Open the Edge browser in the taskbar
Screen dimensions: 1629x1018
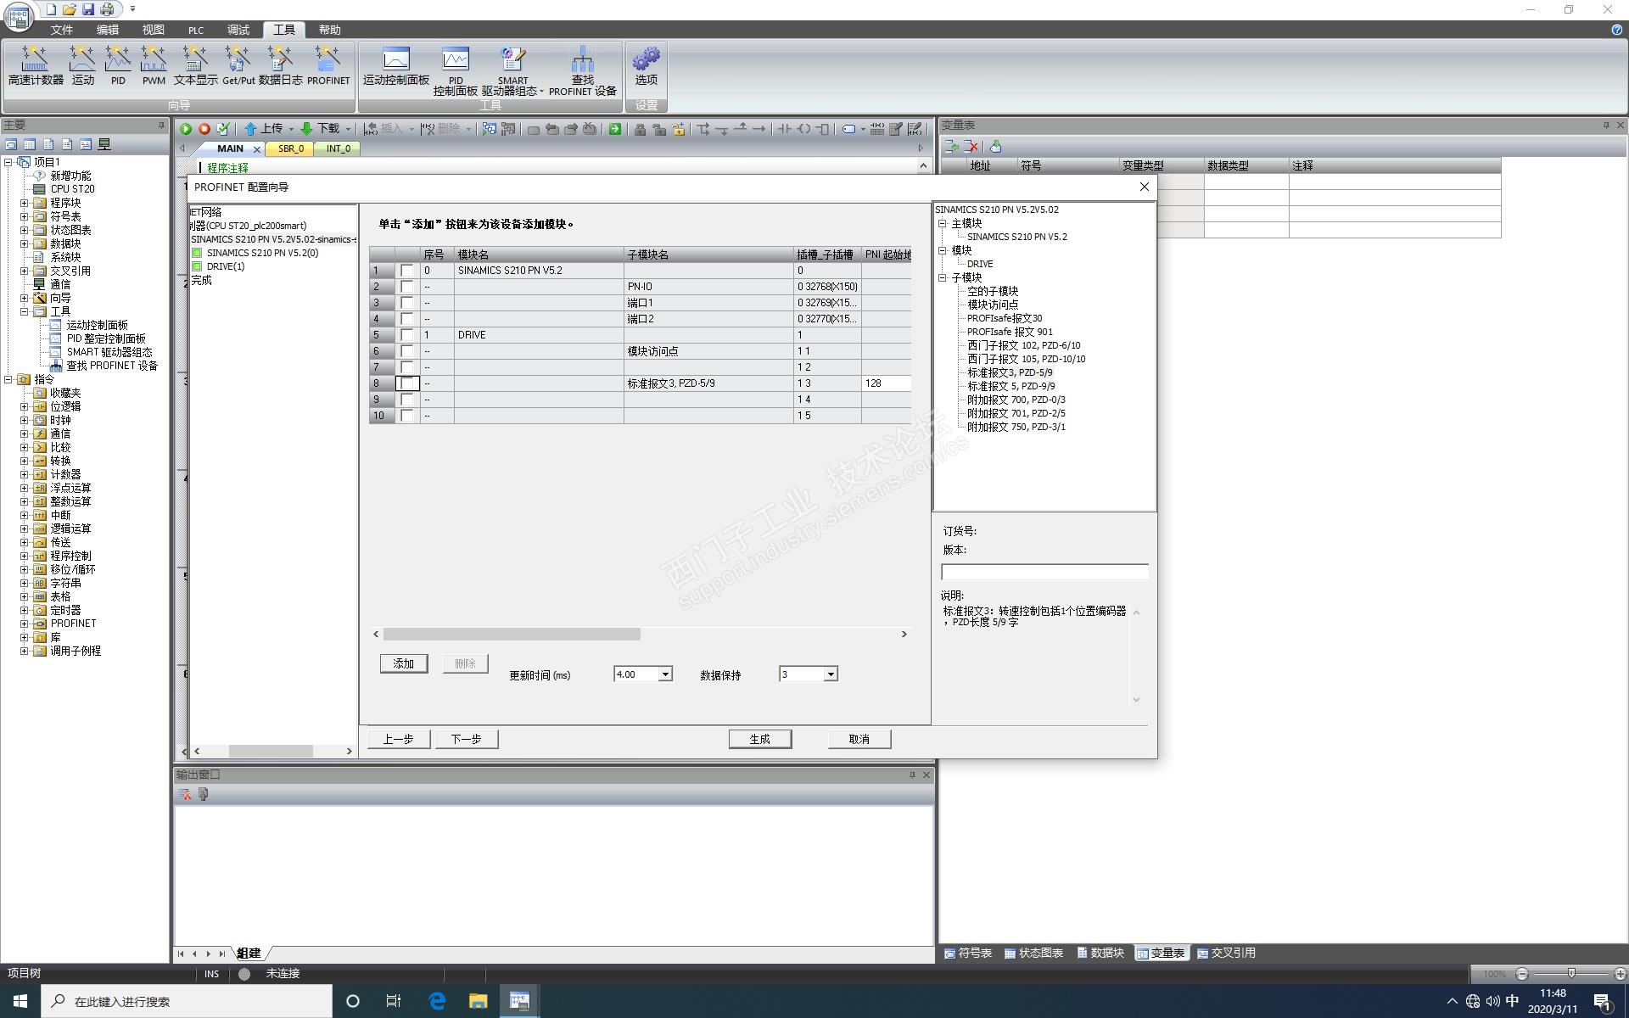(x=437, y=1001)
